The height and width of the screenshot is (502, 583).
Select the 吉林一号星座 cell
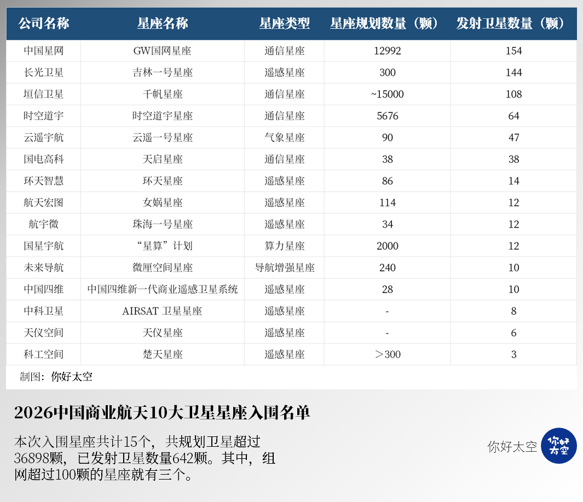[x=163, y=73]
